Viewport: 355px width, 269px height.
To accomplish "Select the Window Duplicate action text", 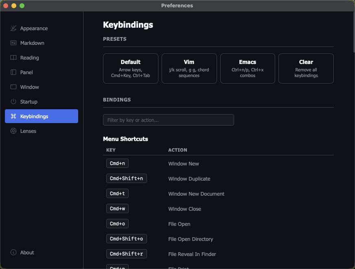I will (189, 179).
